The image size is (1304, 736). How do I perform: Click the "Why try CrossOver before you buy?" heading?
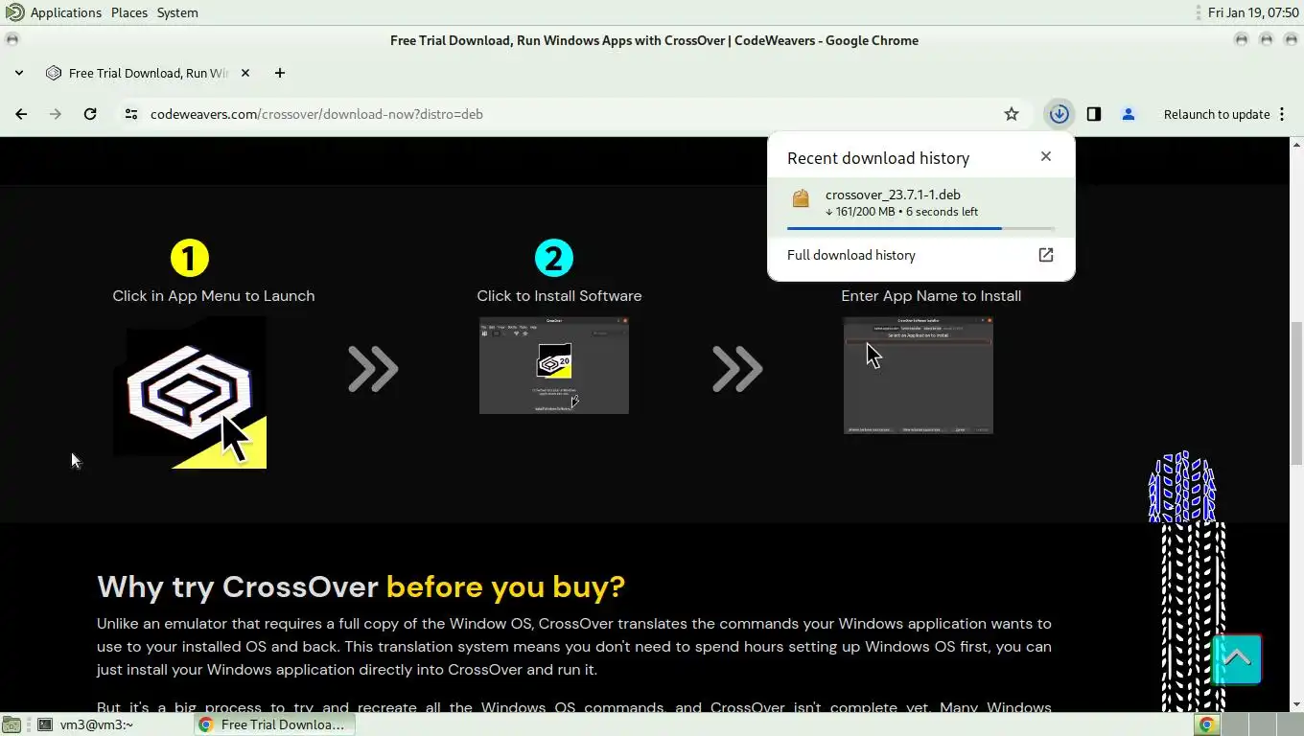coord(361,586)
